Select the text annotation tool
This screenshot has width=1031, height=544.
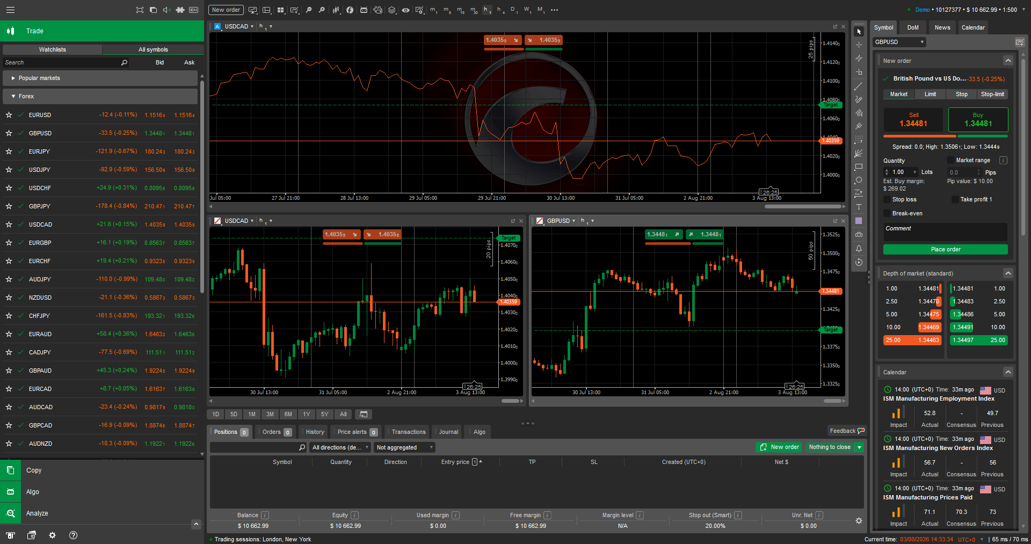859,207
